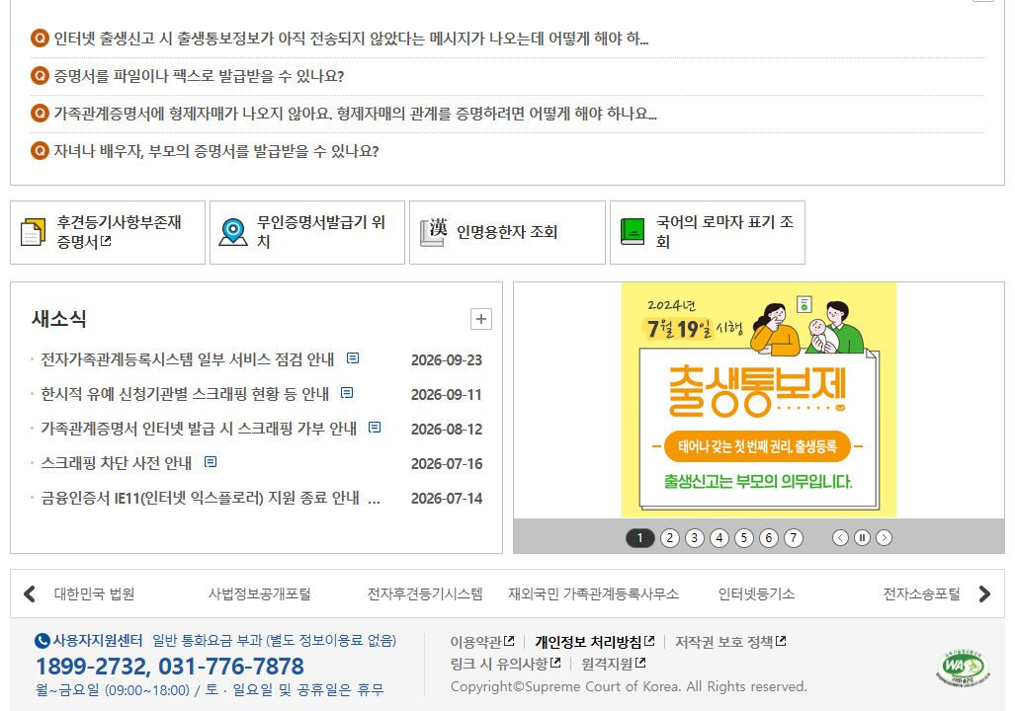Open 개인정보 처리방침 link
Screen dimensions: 1015x711
tap(595, 642)
